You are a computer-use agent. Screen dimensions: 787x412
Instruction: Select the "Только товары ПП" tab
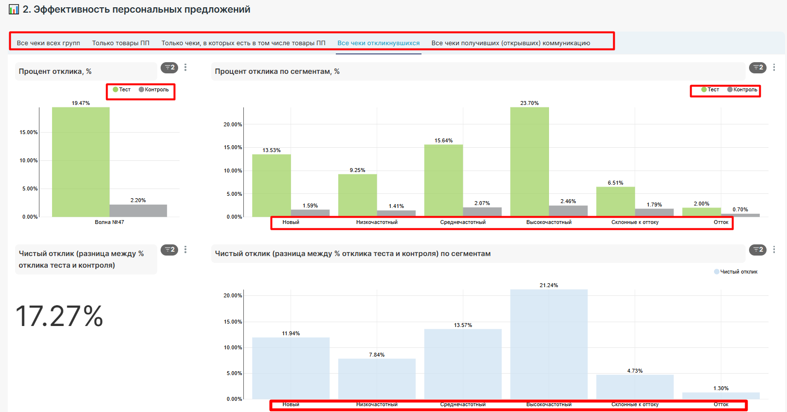point(121,43)
